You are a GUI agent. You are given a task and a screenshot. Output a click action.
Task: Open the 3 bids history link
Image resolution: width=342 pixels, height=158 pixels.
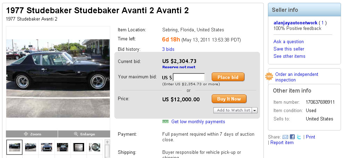[x=168, y=49]
